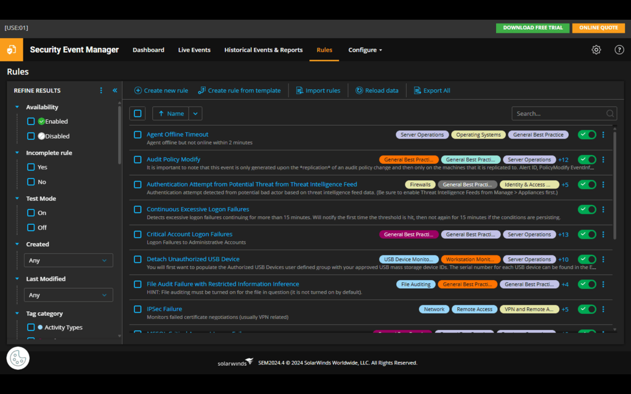This screenshot has width=631, height=394.
Task: Click the Search... input field
Action: (x=555, y=113)
